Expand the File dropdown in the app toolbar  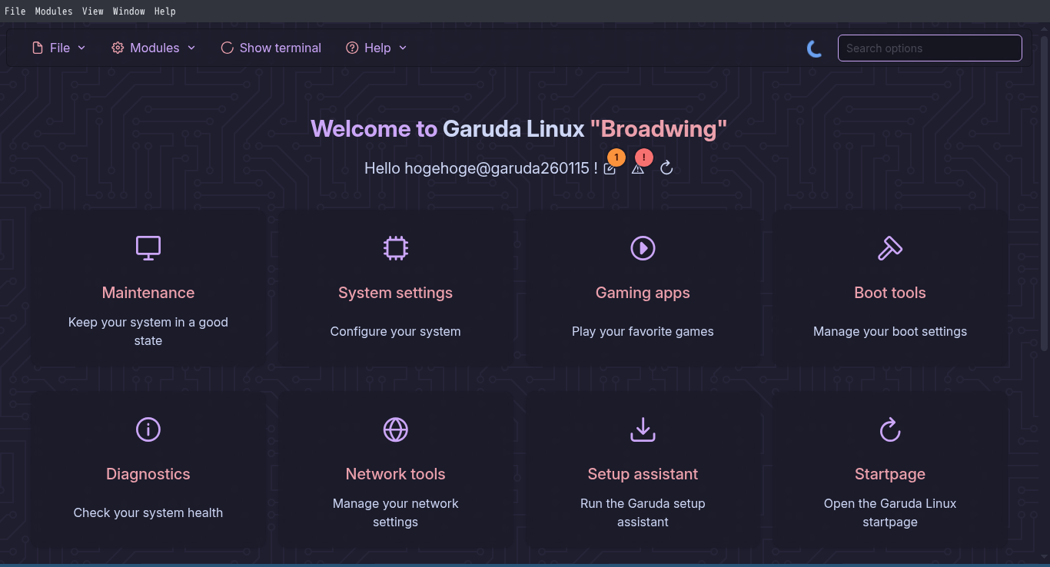59,48
